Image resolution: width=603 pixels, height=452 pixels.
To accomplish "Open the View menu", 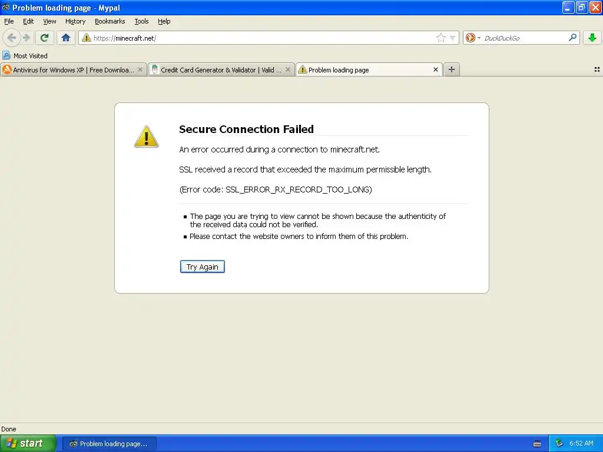I will [49, 21].
